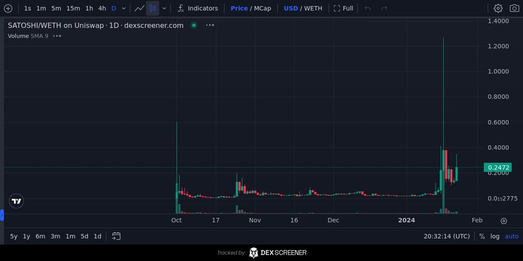
Task: Set range to 1y
Action: (x=27, y=237)
